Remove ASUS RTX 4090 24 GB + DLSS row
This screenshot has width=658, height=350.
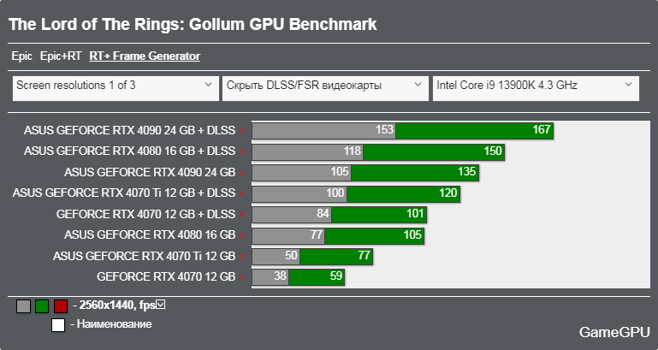tap(241, 131)
